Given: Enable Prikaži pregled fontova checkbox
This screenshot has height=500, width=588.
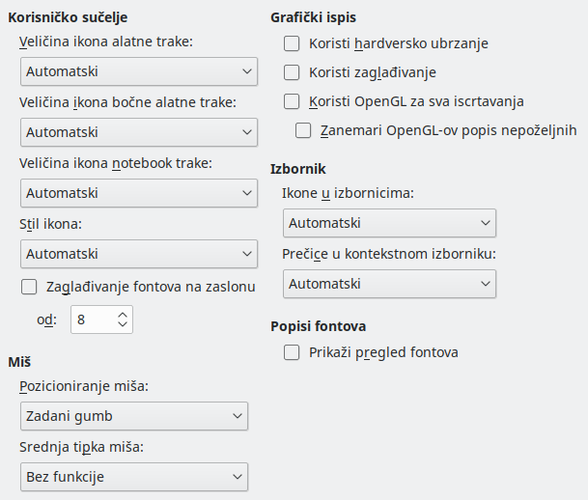Looking at the screenshot, I should point(292,352).
